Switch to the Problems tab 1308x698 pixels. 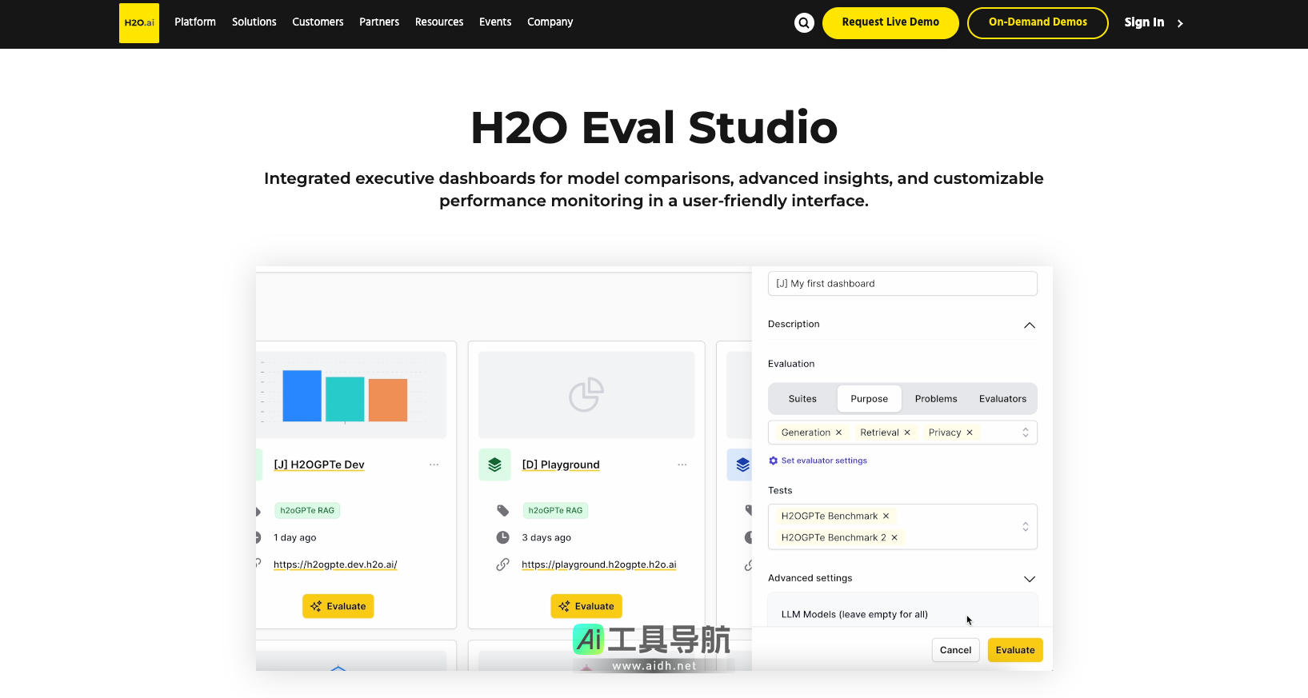[936, 399]
